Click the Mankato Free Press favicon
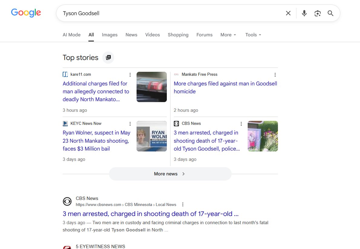The image size is (360, 249). click(176, 75)
